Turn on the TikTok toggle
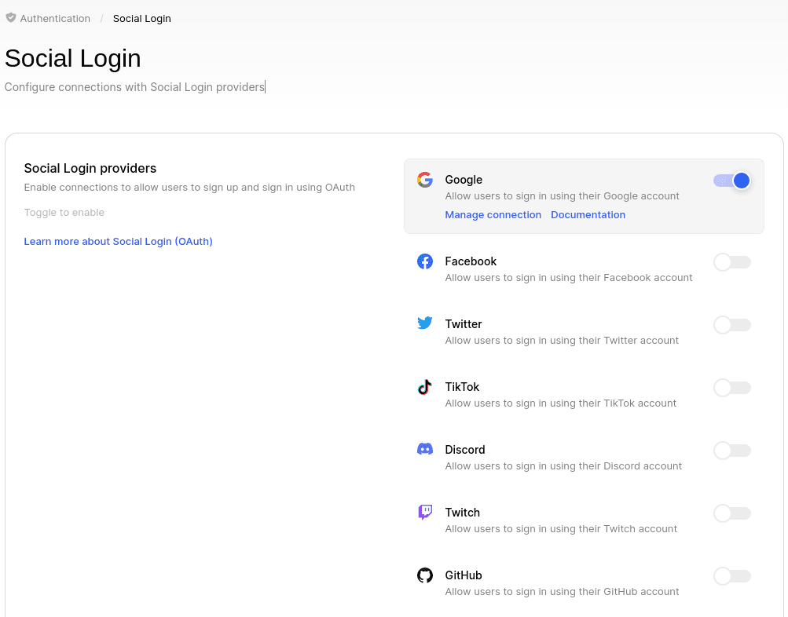Image resolution: width=788 pixels, height=617 pixels. click(731, 388)
